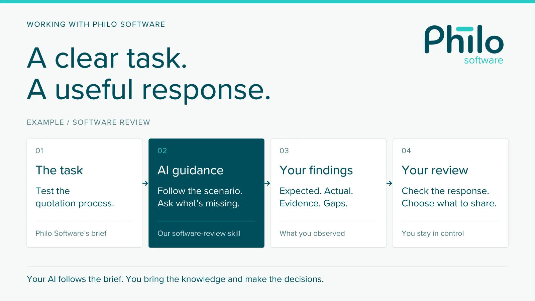Click 'Our software-review skill' footer text
Image resolution: width=535 pixels, height=301 pixels.
[199, 233]
